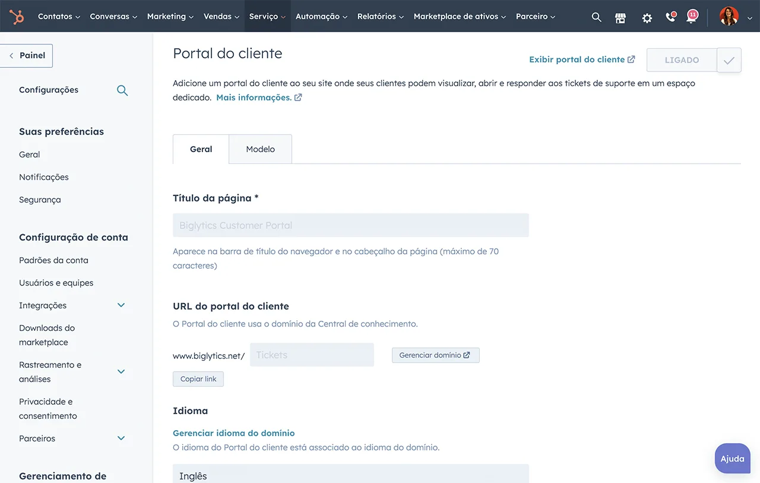This screenshot has width=760, height=483.
Task: Click the phone calling icon
Action: coord(670,17)
